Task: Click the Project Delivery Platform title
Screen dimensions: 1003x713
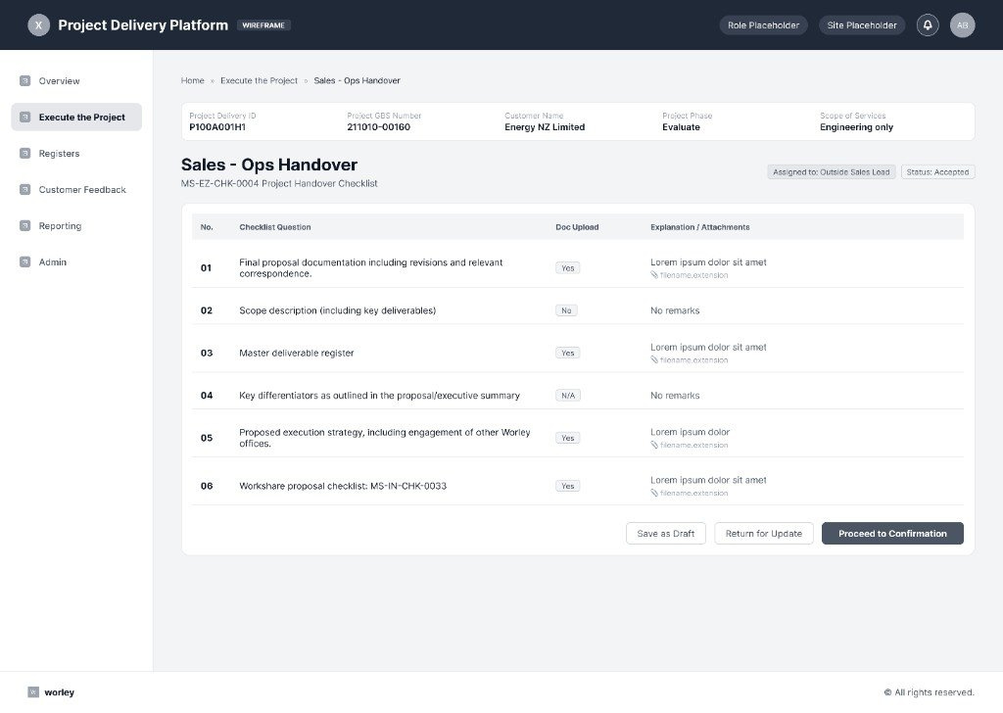Action: tap(143, 24)
